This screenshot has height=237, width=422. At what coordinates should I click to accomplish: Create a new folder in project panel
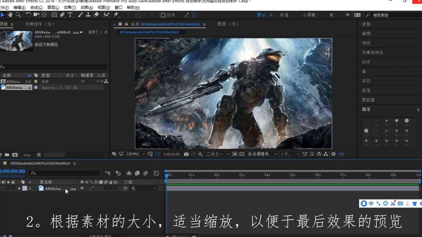7,155
